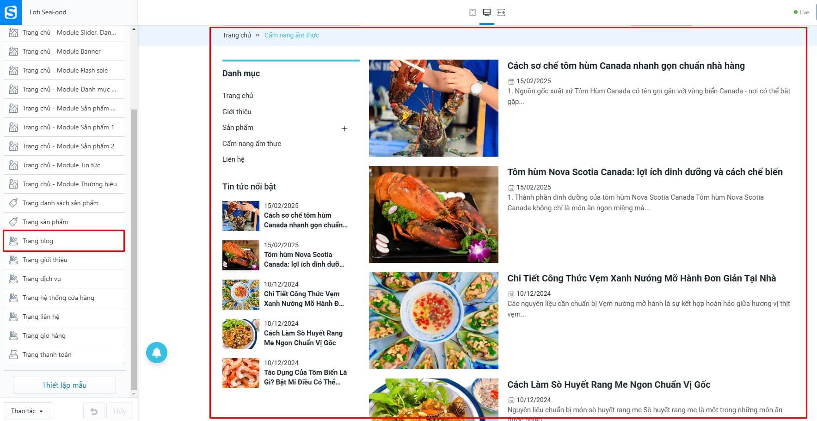Image resolution: width=817 pixels, height=421 pixels.
Task: Open the notification bell icon
Action: pos(157,353)
